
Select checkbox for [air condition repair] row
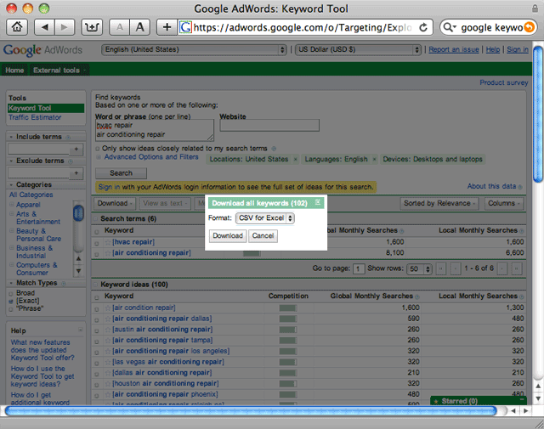pos(97,309)
